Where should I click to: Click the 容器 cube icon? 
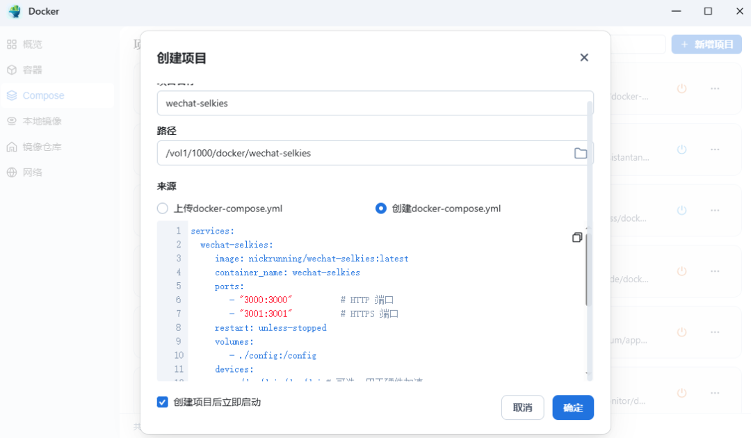click(12, 70)
